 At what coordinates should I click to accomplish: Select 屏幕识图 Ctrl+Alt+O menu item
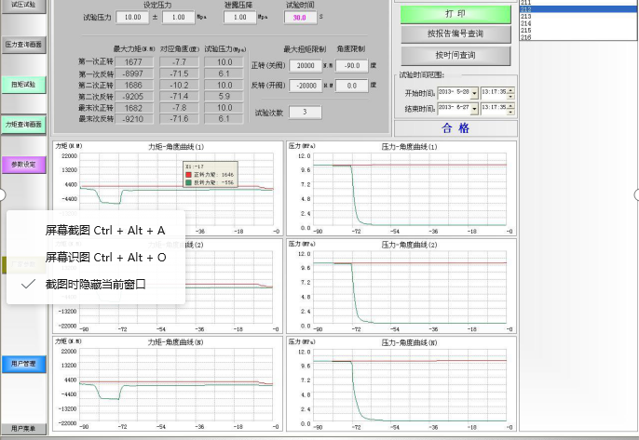click(x=105, y=257)
